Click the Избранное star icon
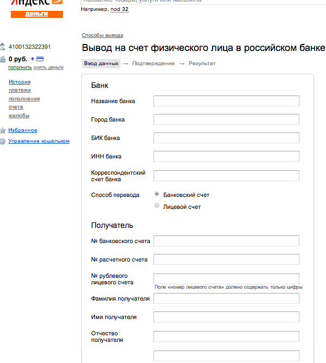This screenshot has height=363, width=326. click(3, 130)
